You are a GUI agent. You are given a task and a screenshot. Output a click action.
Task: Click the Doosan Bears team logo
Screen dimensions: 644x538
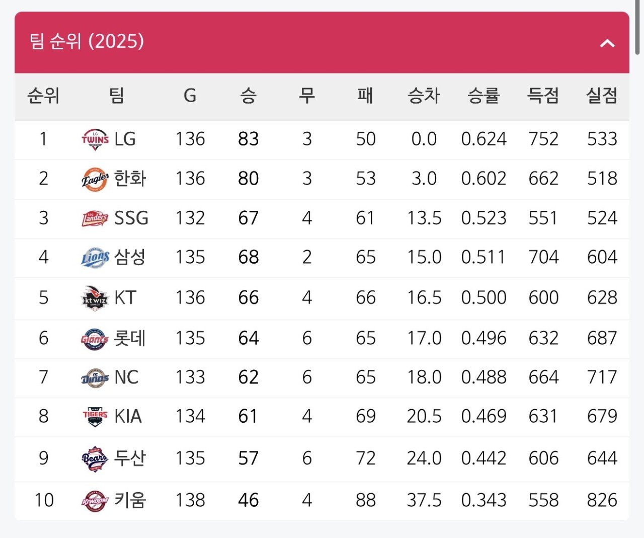point(95,458)
